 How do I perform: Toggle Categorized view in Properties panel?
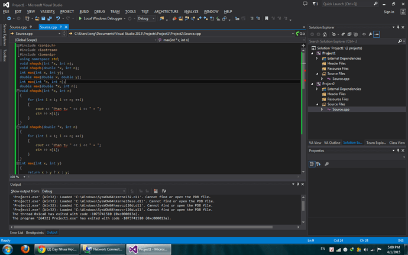tap(312, 164)
